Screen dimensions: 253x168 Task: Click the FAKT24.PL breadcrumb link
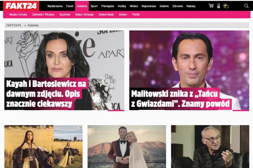point(14,26)
